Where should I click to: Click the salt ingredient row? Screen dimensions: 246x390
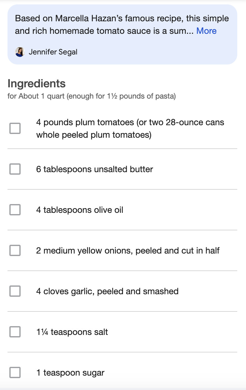click(x=72, y=332)
